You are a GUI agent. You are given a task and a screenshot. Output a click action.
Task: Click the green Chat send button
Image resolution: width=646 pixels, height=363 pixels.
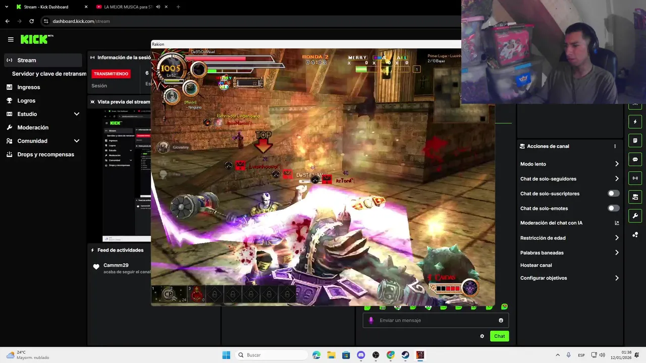pos(499,336)
